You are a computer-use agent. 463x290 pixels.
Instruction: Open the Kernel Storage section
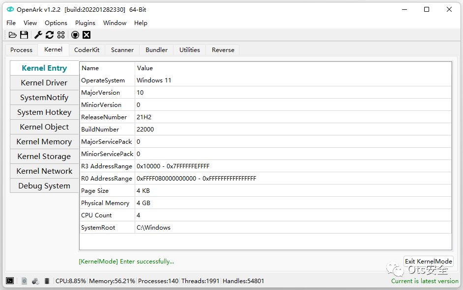click(x=44, y=157)
